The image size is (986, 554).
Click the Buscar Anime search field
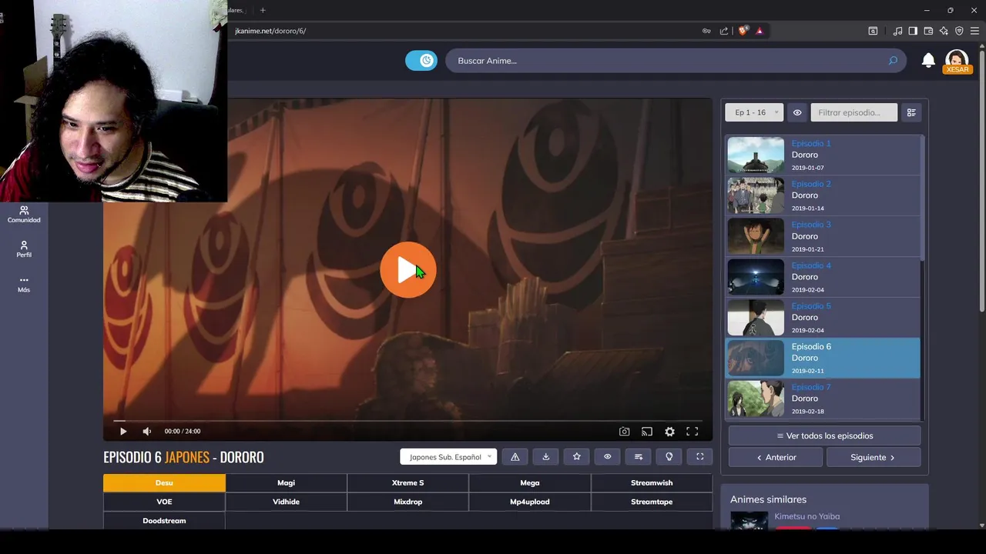(x=666, y=61)
